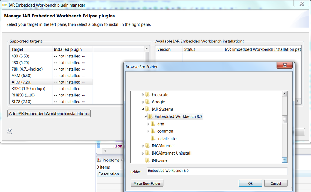The width and height of the screenshot is (311, 192).
Task: Click the Description column header
Action: 110,174
